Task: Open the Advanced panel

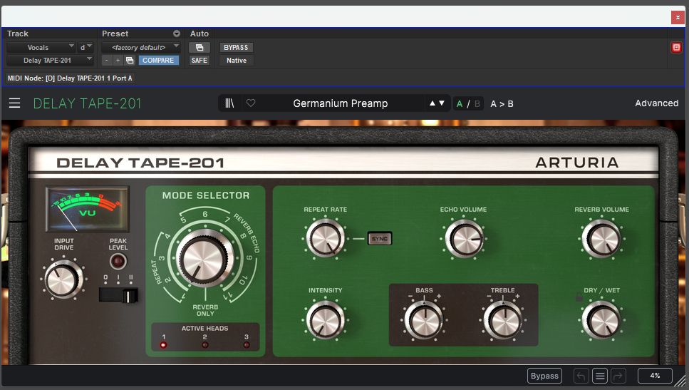Action: 656,103
